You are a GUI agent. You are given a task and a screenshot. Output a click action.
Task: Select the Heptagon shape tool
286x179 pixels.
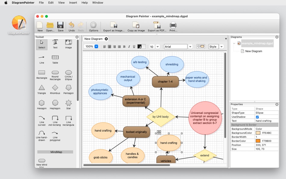point(55,105)
